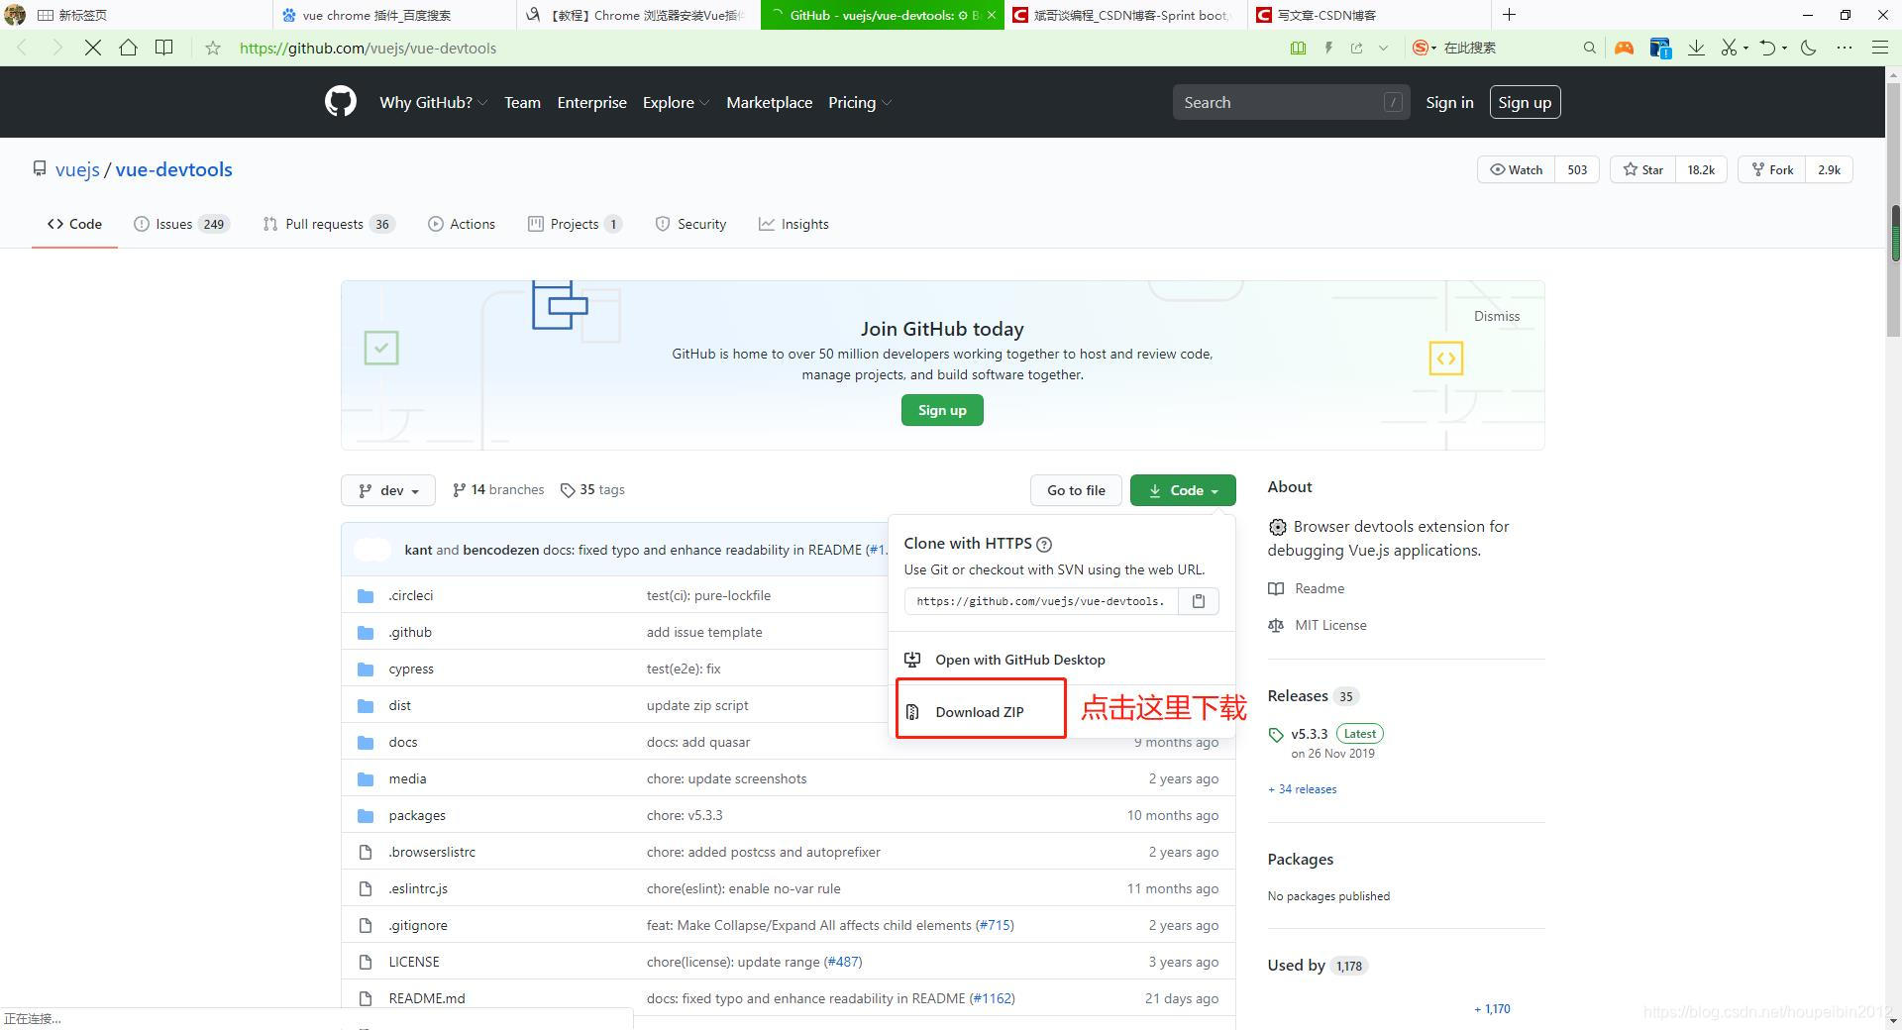1902x1030 pixels.
Task: Open the three-dots more tools icon
Action: 1845,48
